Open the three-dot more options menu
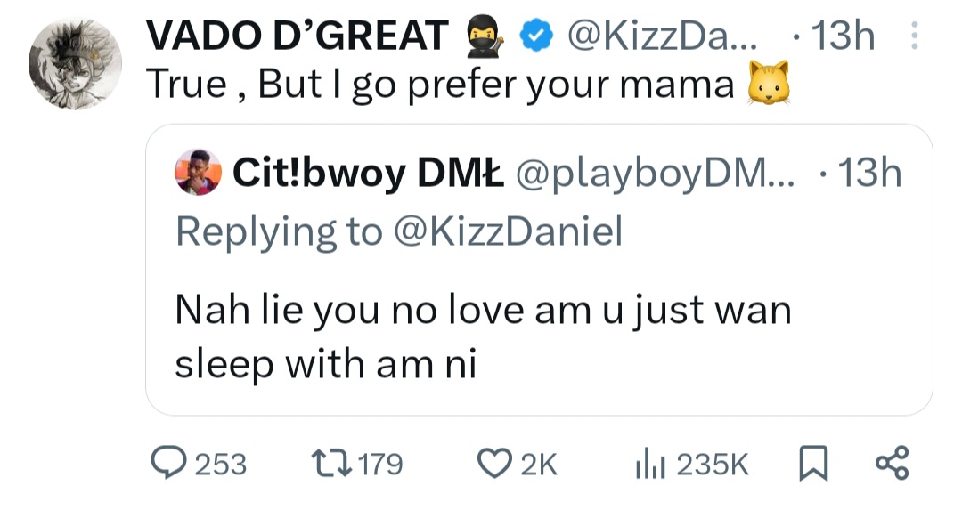Screen dimensions: 962x510 tap(910, 36)
